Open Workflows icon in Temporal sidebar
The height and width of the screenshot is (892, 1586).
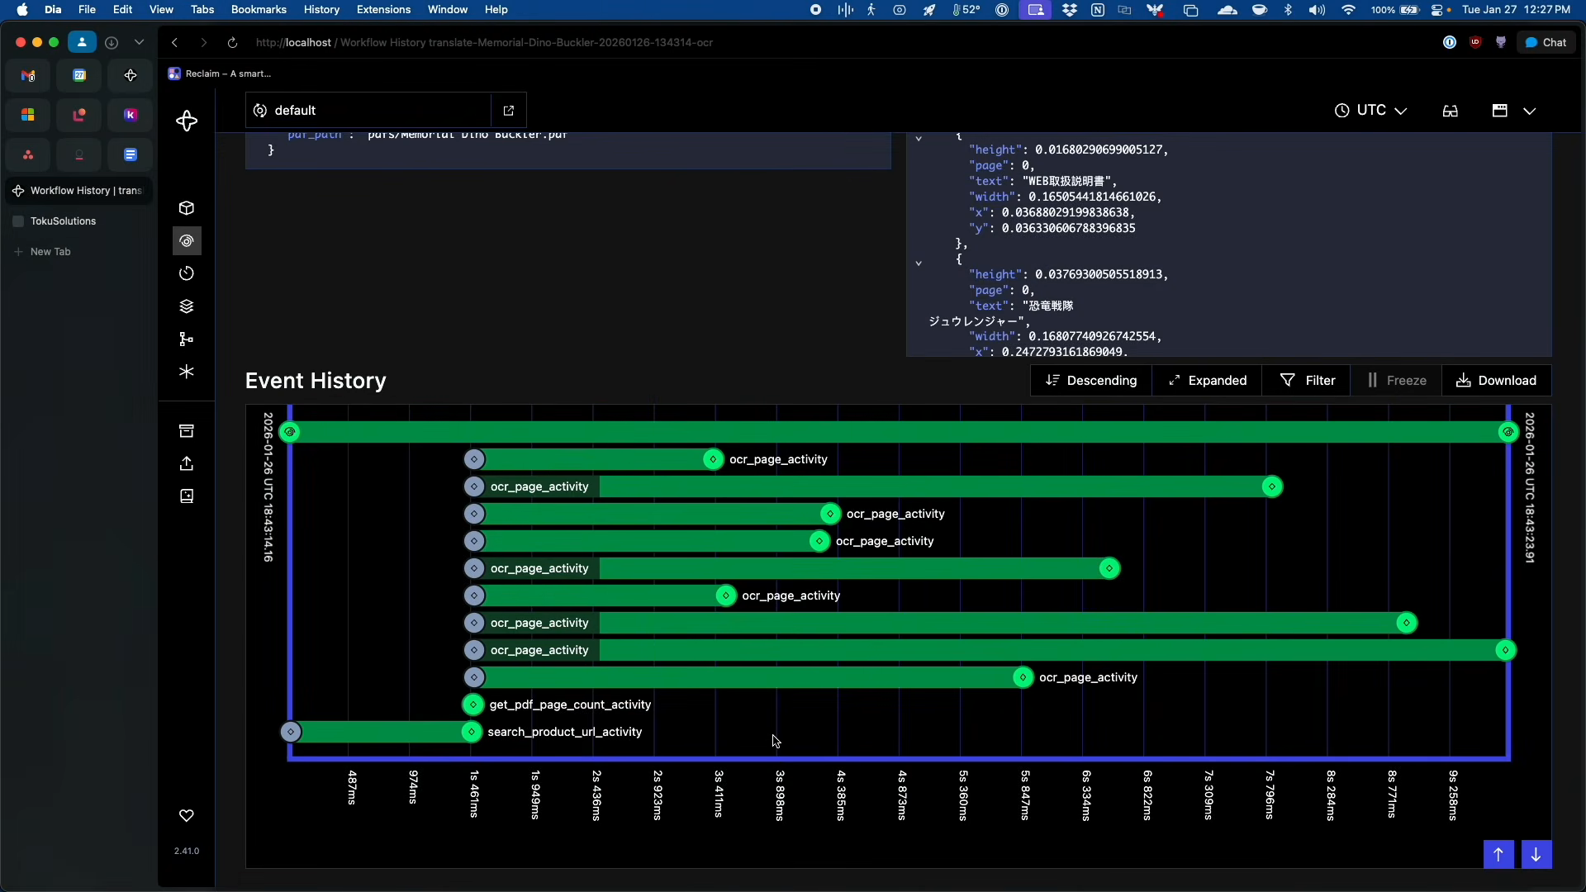(x=187, y=241)
